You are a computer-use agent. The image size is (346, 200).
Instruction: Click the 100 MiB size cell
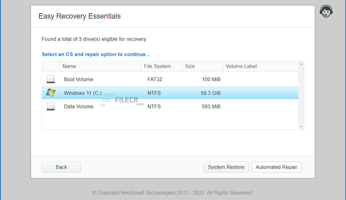(x=211, y=79)
